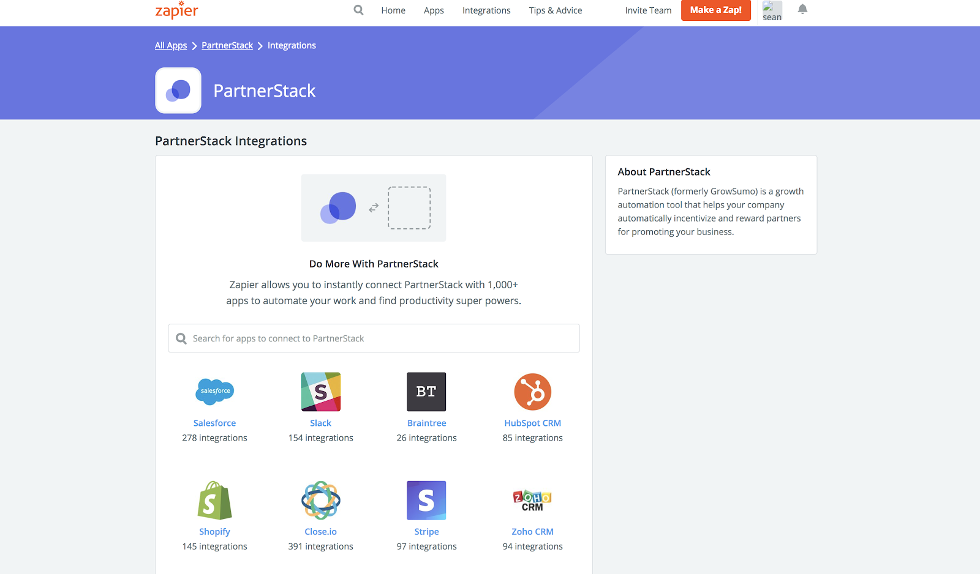980x574 pixels.
Task: Open the Stripe integration link
Action: tap(427, 532)
